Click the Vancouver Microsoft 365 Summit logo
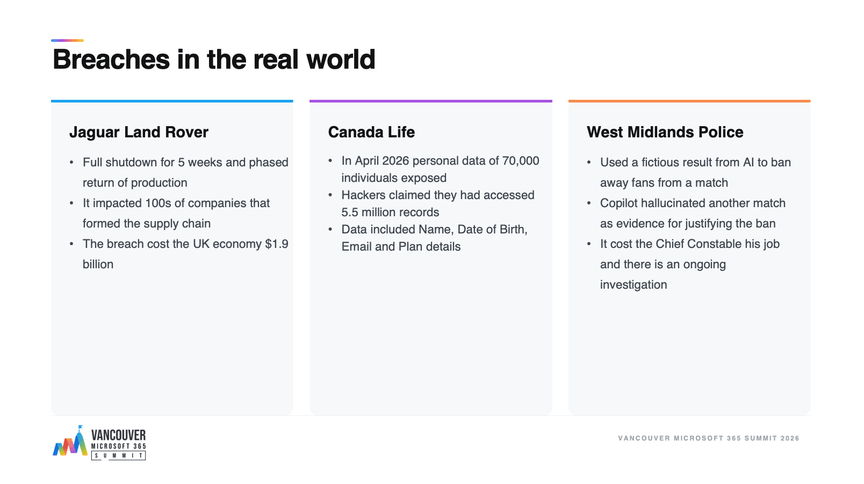Screen dimensions: 864x484 click(x=99, y=443)
